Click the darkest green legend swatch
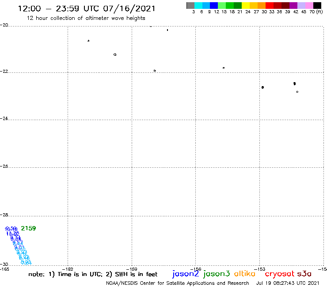327x287 pixels. (238, 5)
